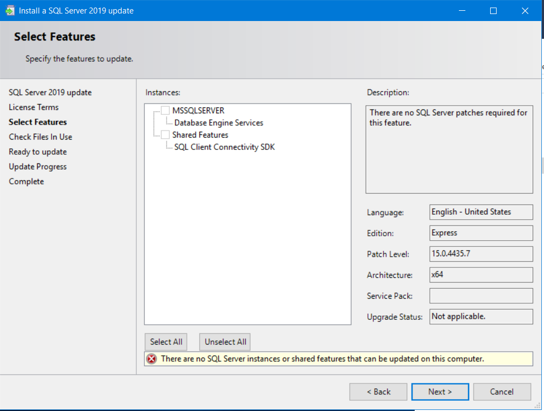Click the error message about no updatable instances

tap(322, 359)
